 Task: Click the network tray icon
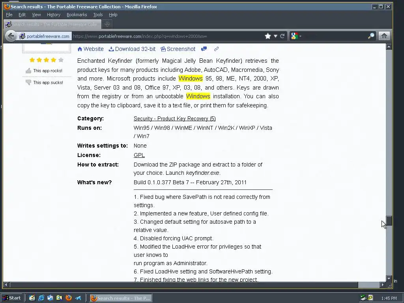point(363,298)
